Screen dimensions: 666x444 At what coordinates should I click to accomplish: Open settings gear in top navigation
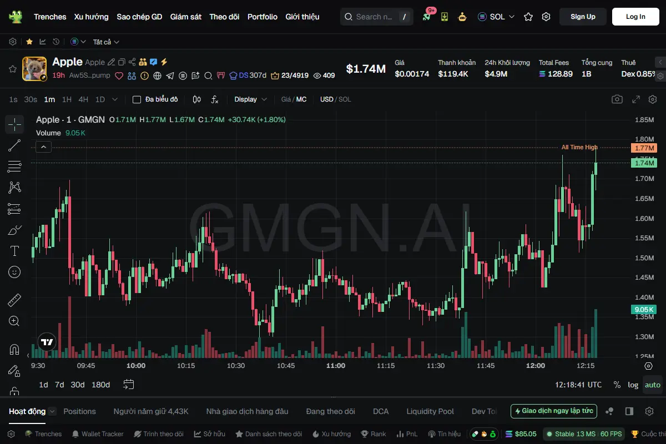546,17
